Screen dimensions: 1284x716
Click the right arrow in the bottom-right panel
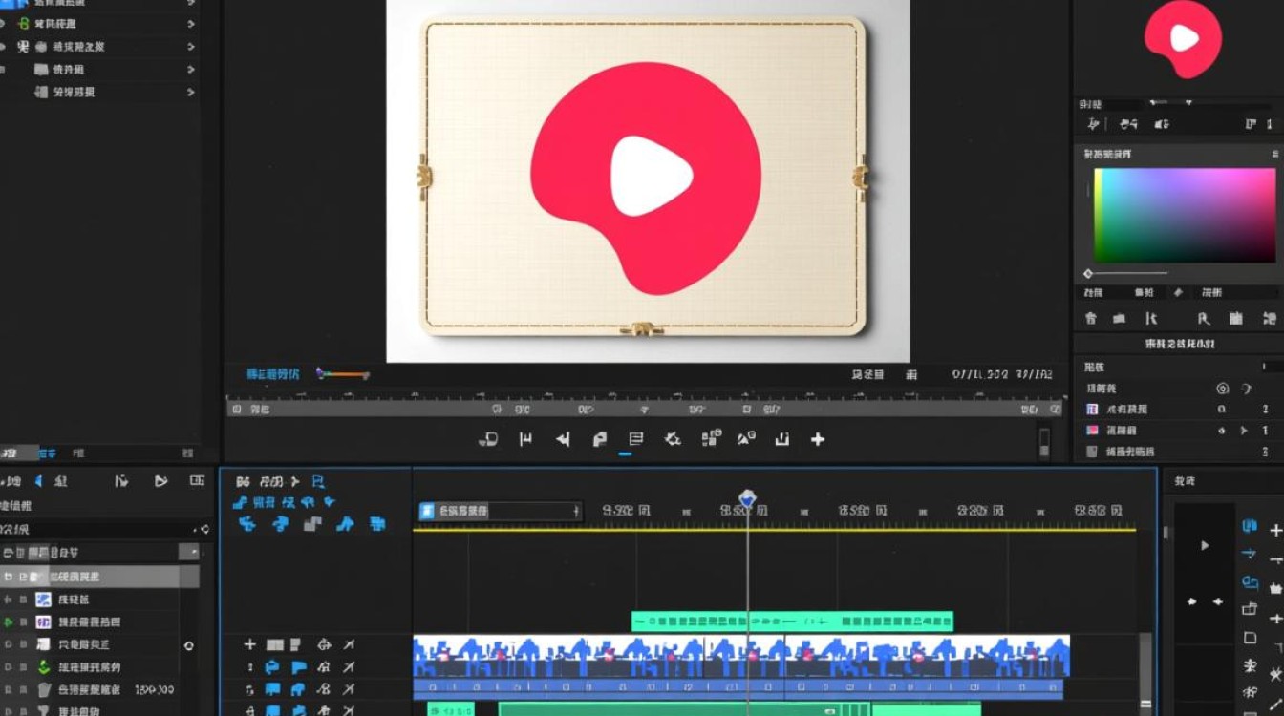1218,601
